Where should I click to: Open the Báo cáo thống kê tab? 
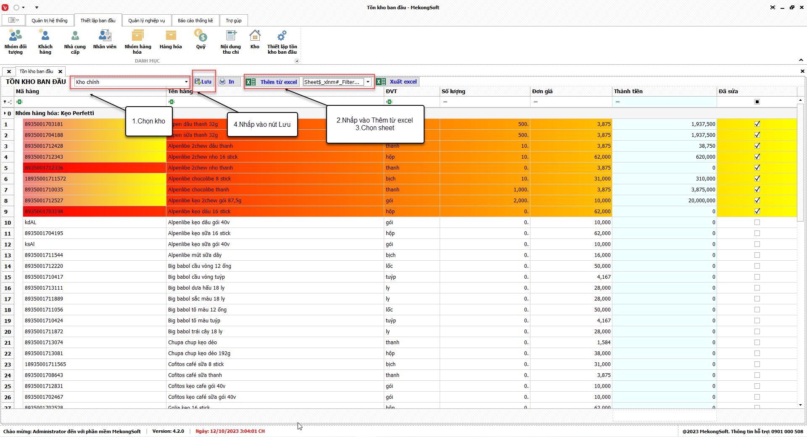point(195,21)
